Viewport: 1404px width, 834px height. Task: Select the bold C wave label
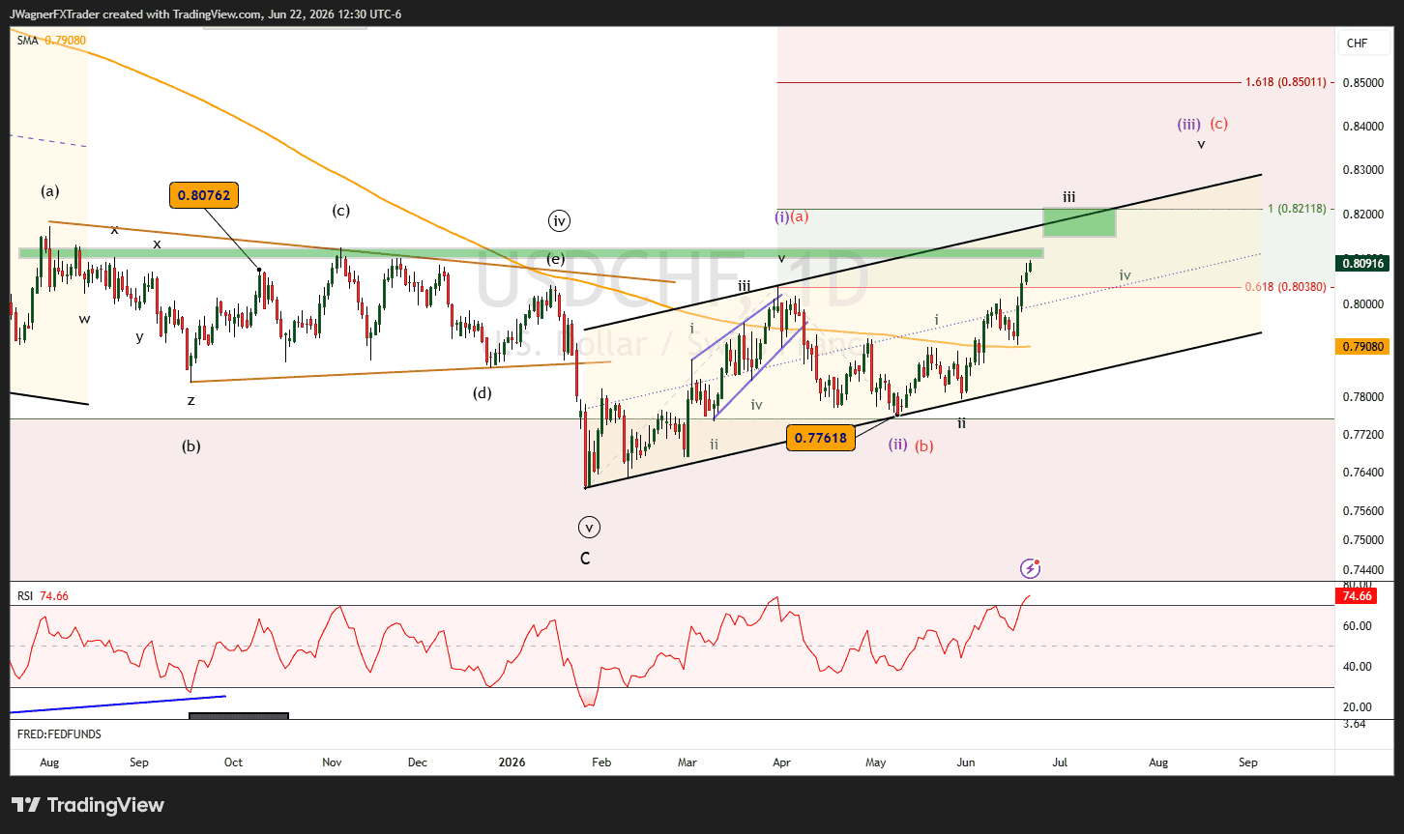pos(585,559)
